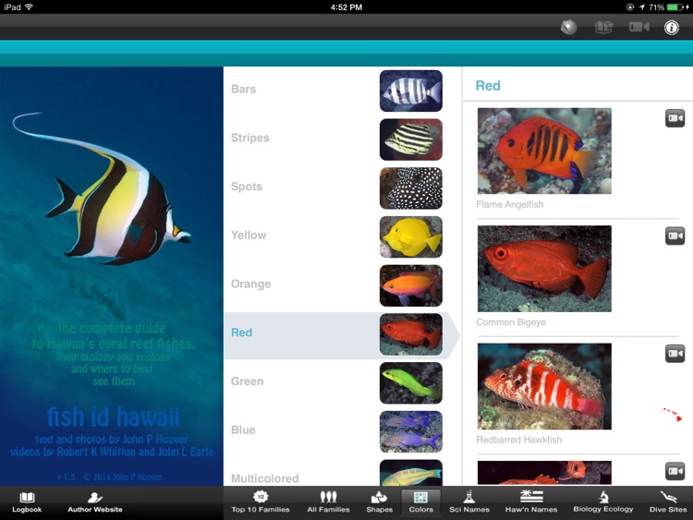This screenshot has width=693, height=520.
Task: Tap the book icon in top toolbar
Action: 603,27
